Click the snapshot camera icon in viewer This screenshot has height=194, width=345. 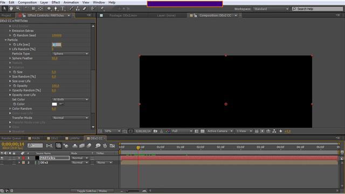pos(155,131)
